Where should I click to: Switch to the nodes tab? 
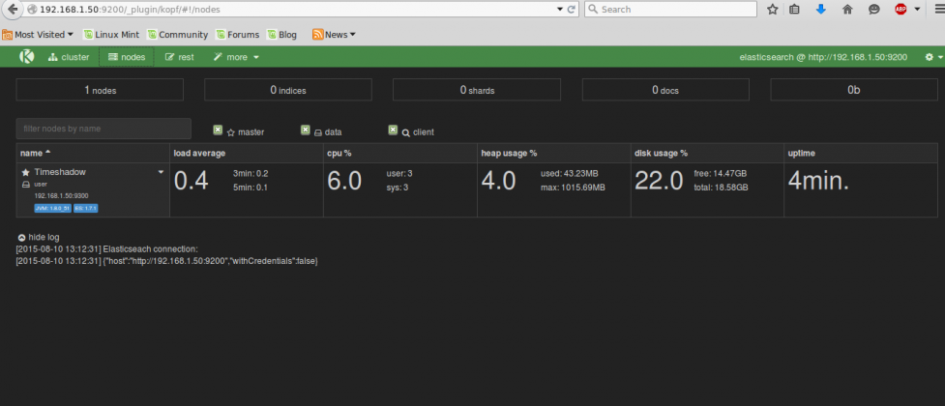pyautogui.click(x=127, y=57)
